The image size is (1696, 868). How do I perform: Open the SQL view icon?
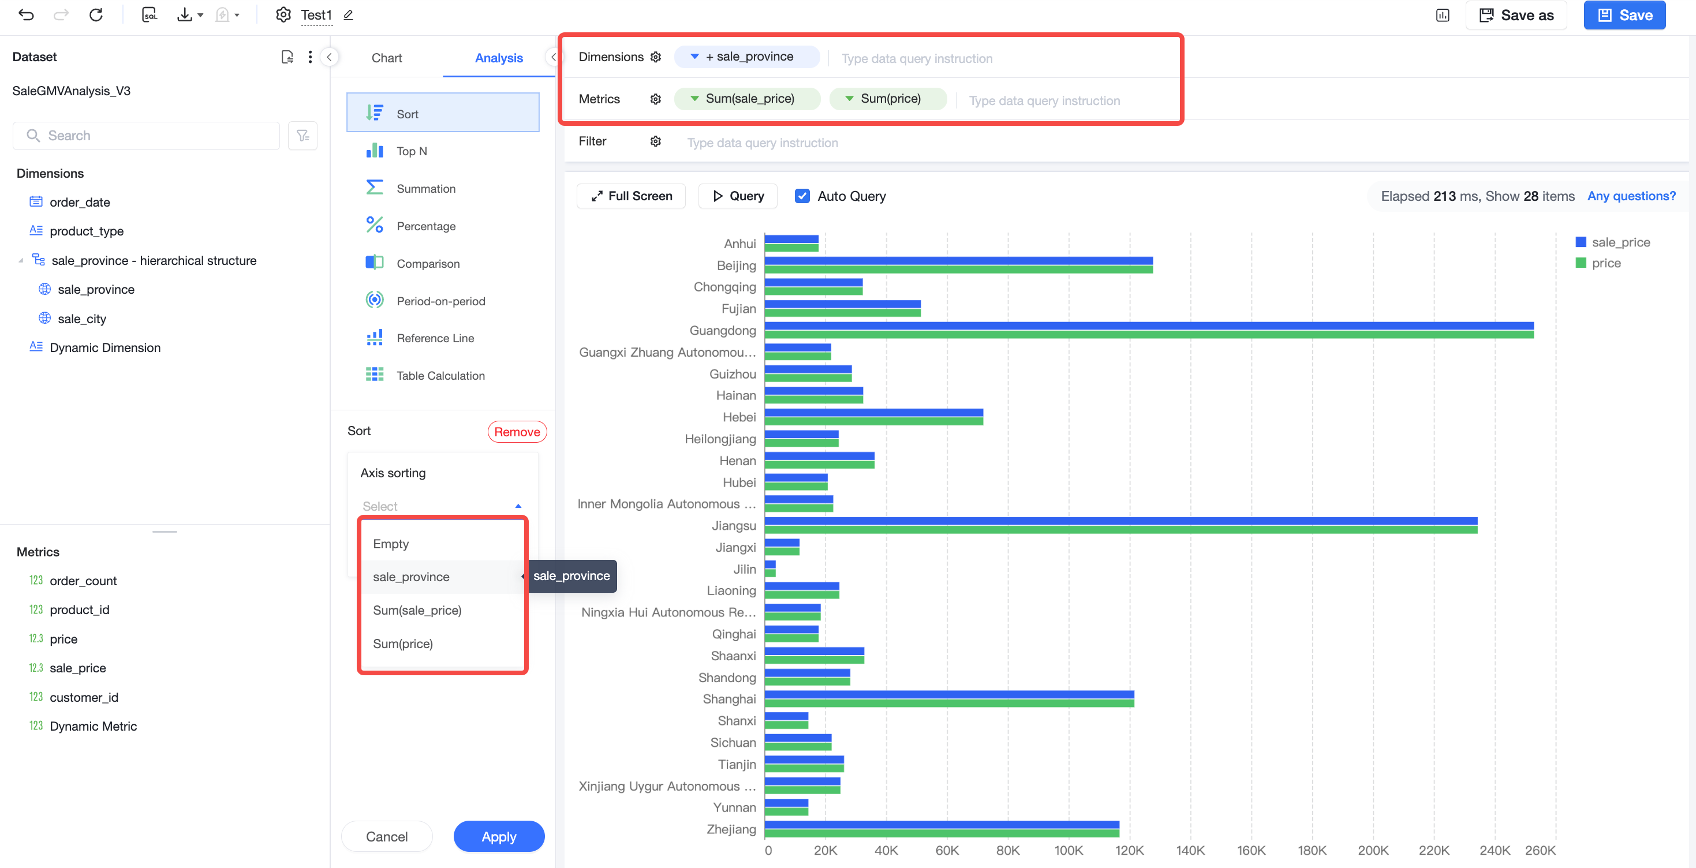150,14
